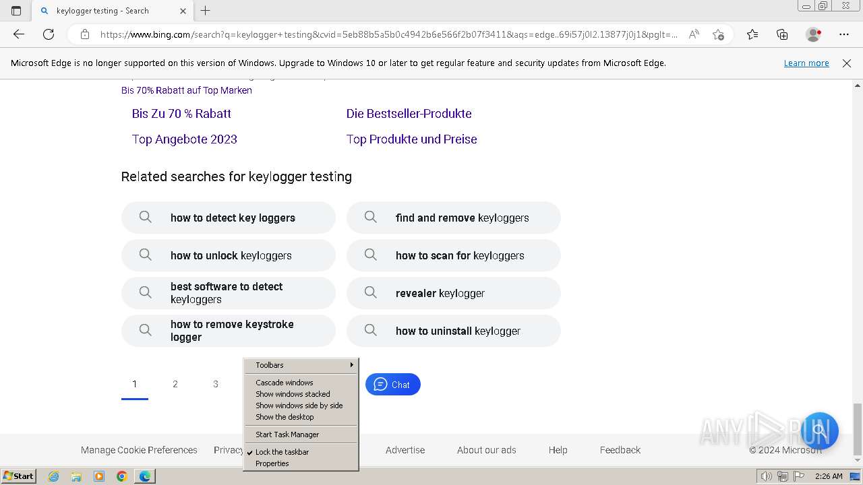The width and height of the screenshot is (863, 485).
Task: Open the Learn more link
Action: (806, 63)
